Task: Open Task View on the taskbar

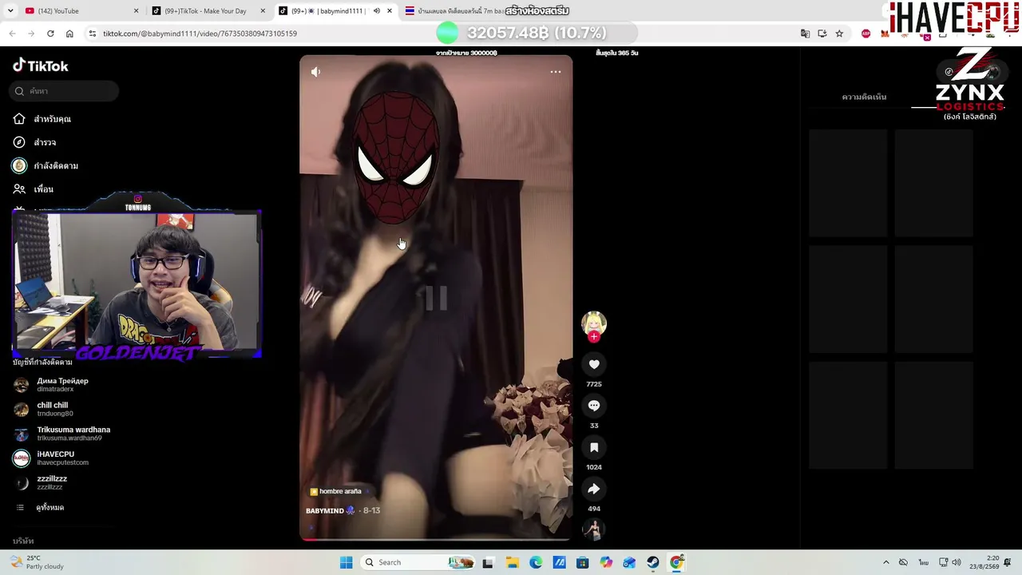Action: [488, 562]
